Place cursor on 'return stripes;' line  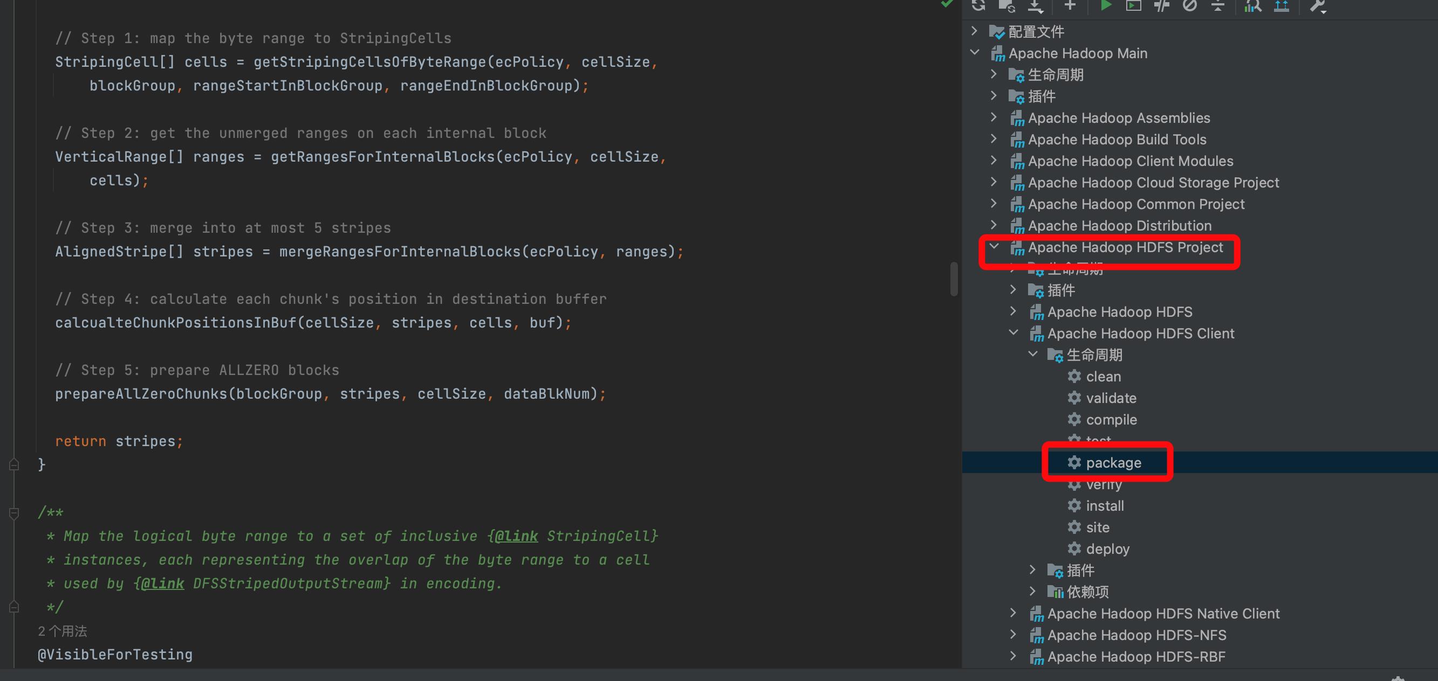[119, 441]
